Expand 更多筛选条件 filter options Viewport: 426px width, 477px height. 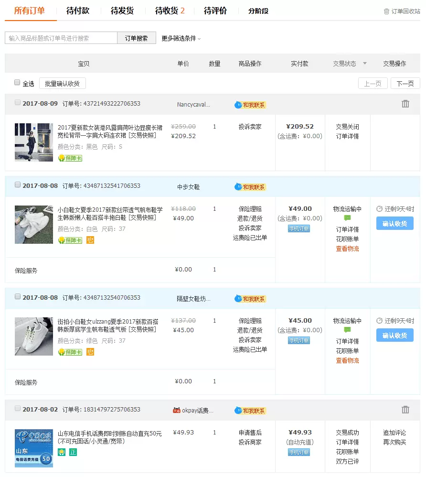[181, 38]
